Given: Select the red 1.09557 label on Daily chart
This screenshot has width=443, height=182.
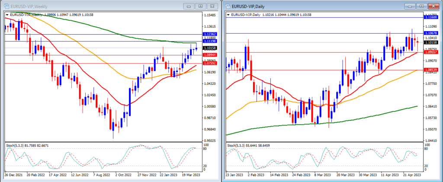Looking at the screenshot, I should click(x=431, y=52).
